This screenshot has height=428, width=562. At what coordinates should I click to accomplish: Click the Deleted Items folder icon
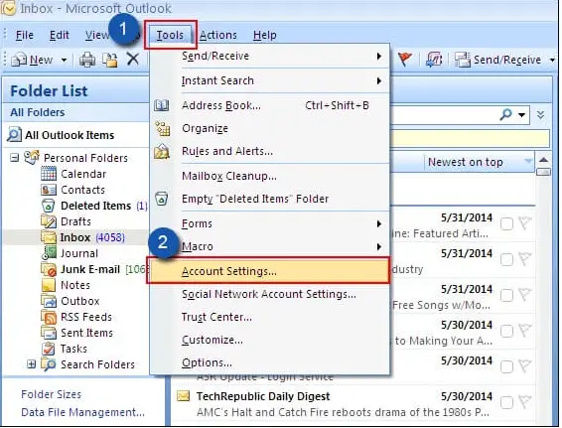48,206
